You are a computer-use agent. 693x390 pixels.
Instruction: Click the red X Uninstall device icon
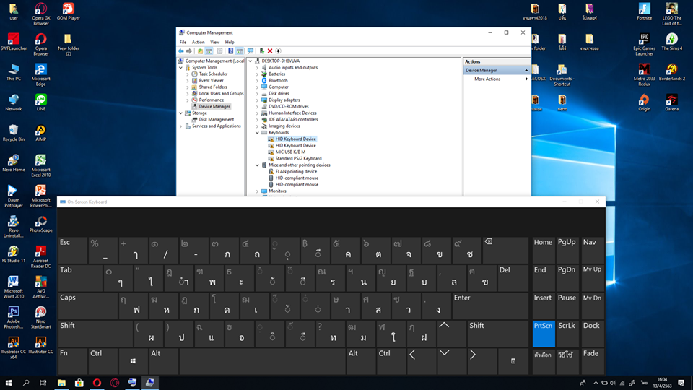[270, 51]
